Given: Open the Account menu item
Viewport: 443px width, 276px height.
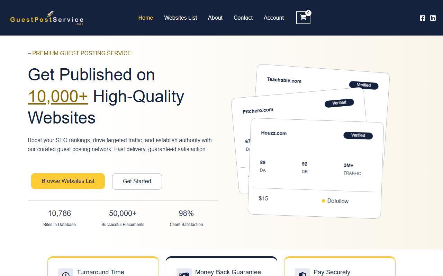Looking at the screenshot, I should coord(274,18).
